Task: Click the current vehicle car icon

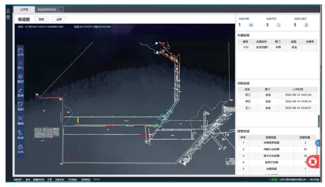Action: [251, 25]
